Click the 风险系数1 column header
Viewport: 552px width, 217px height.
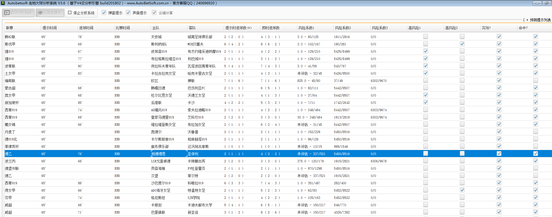point(306,28)
